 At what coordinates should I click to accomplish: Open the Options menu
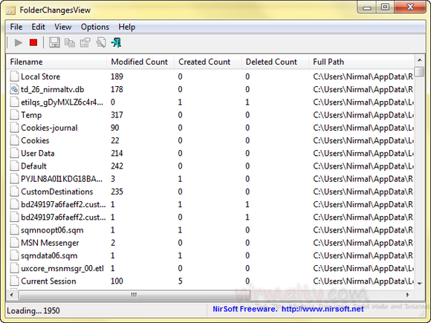point(95,27)
